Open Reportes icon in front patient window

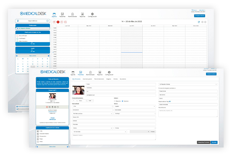pos(100,72)
